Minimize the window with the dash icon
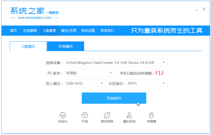Image resolution: width=211 pixels, height=135 pixels. 197,10
